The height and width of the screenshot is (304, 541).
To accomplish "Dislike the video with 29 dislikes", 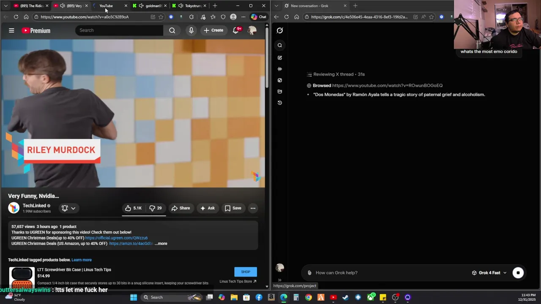I will pos(156,208).
